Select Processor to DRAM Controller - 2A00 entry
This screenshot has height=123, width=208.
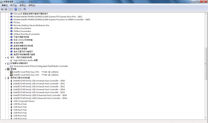[52, 19]
